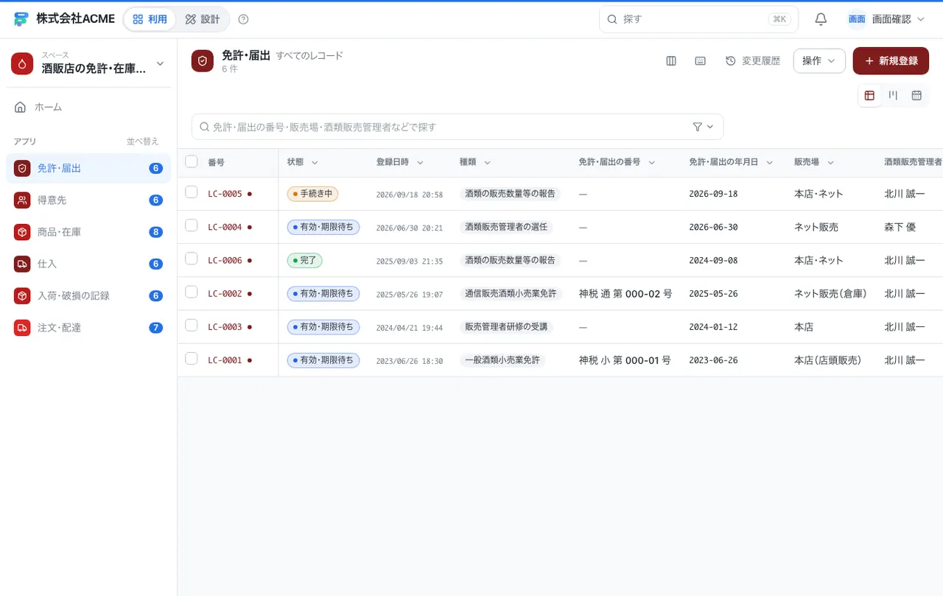Click the 株式会社ACME logo icon
The width and height of the screenshot is (943, 596).
click(x=21, y=19)
